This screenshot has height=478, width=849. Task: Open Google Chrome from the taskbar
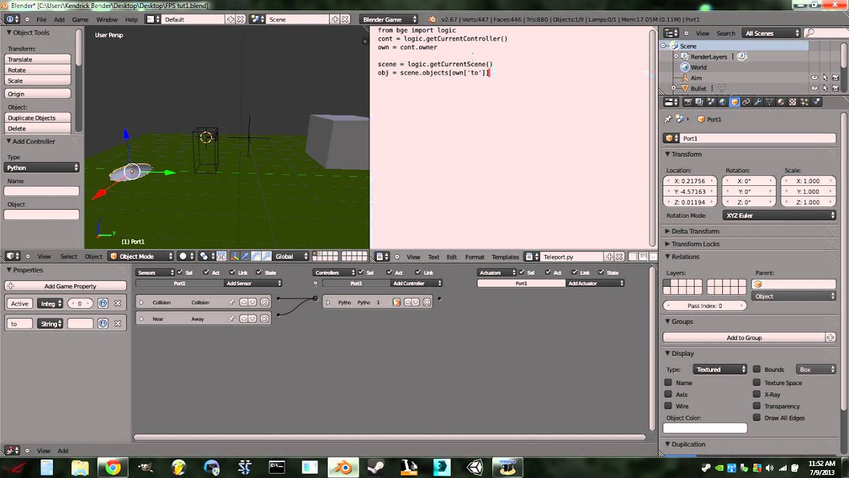click(113, 467)
